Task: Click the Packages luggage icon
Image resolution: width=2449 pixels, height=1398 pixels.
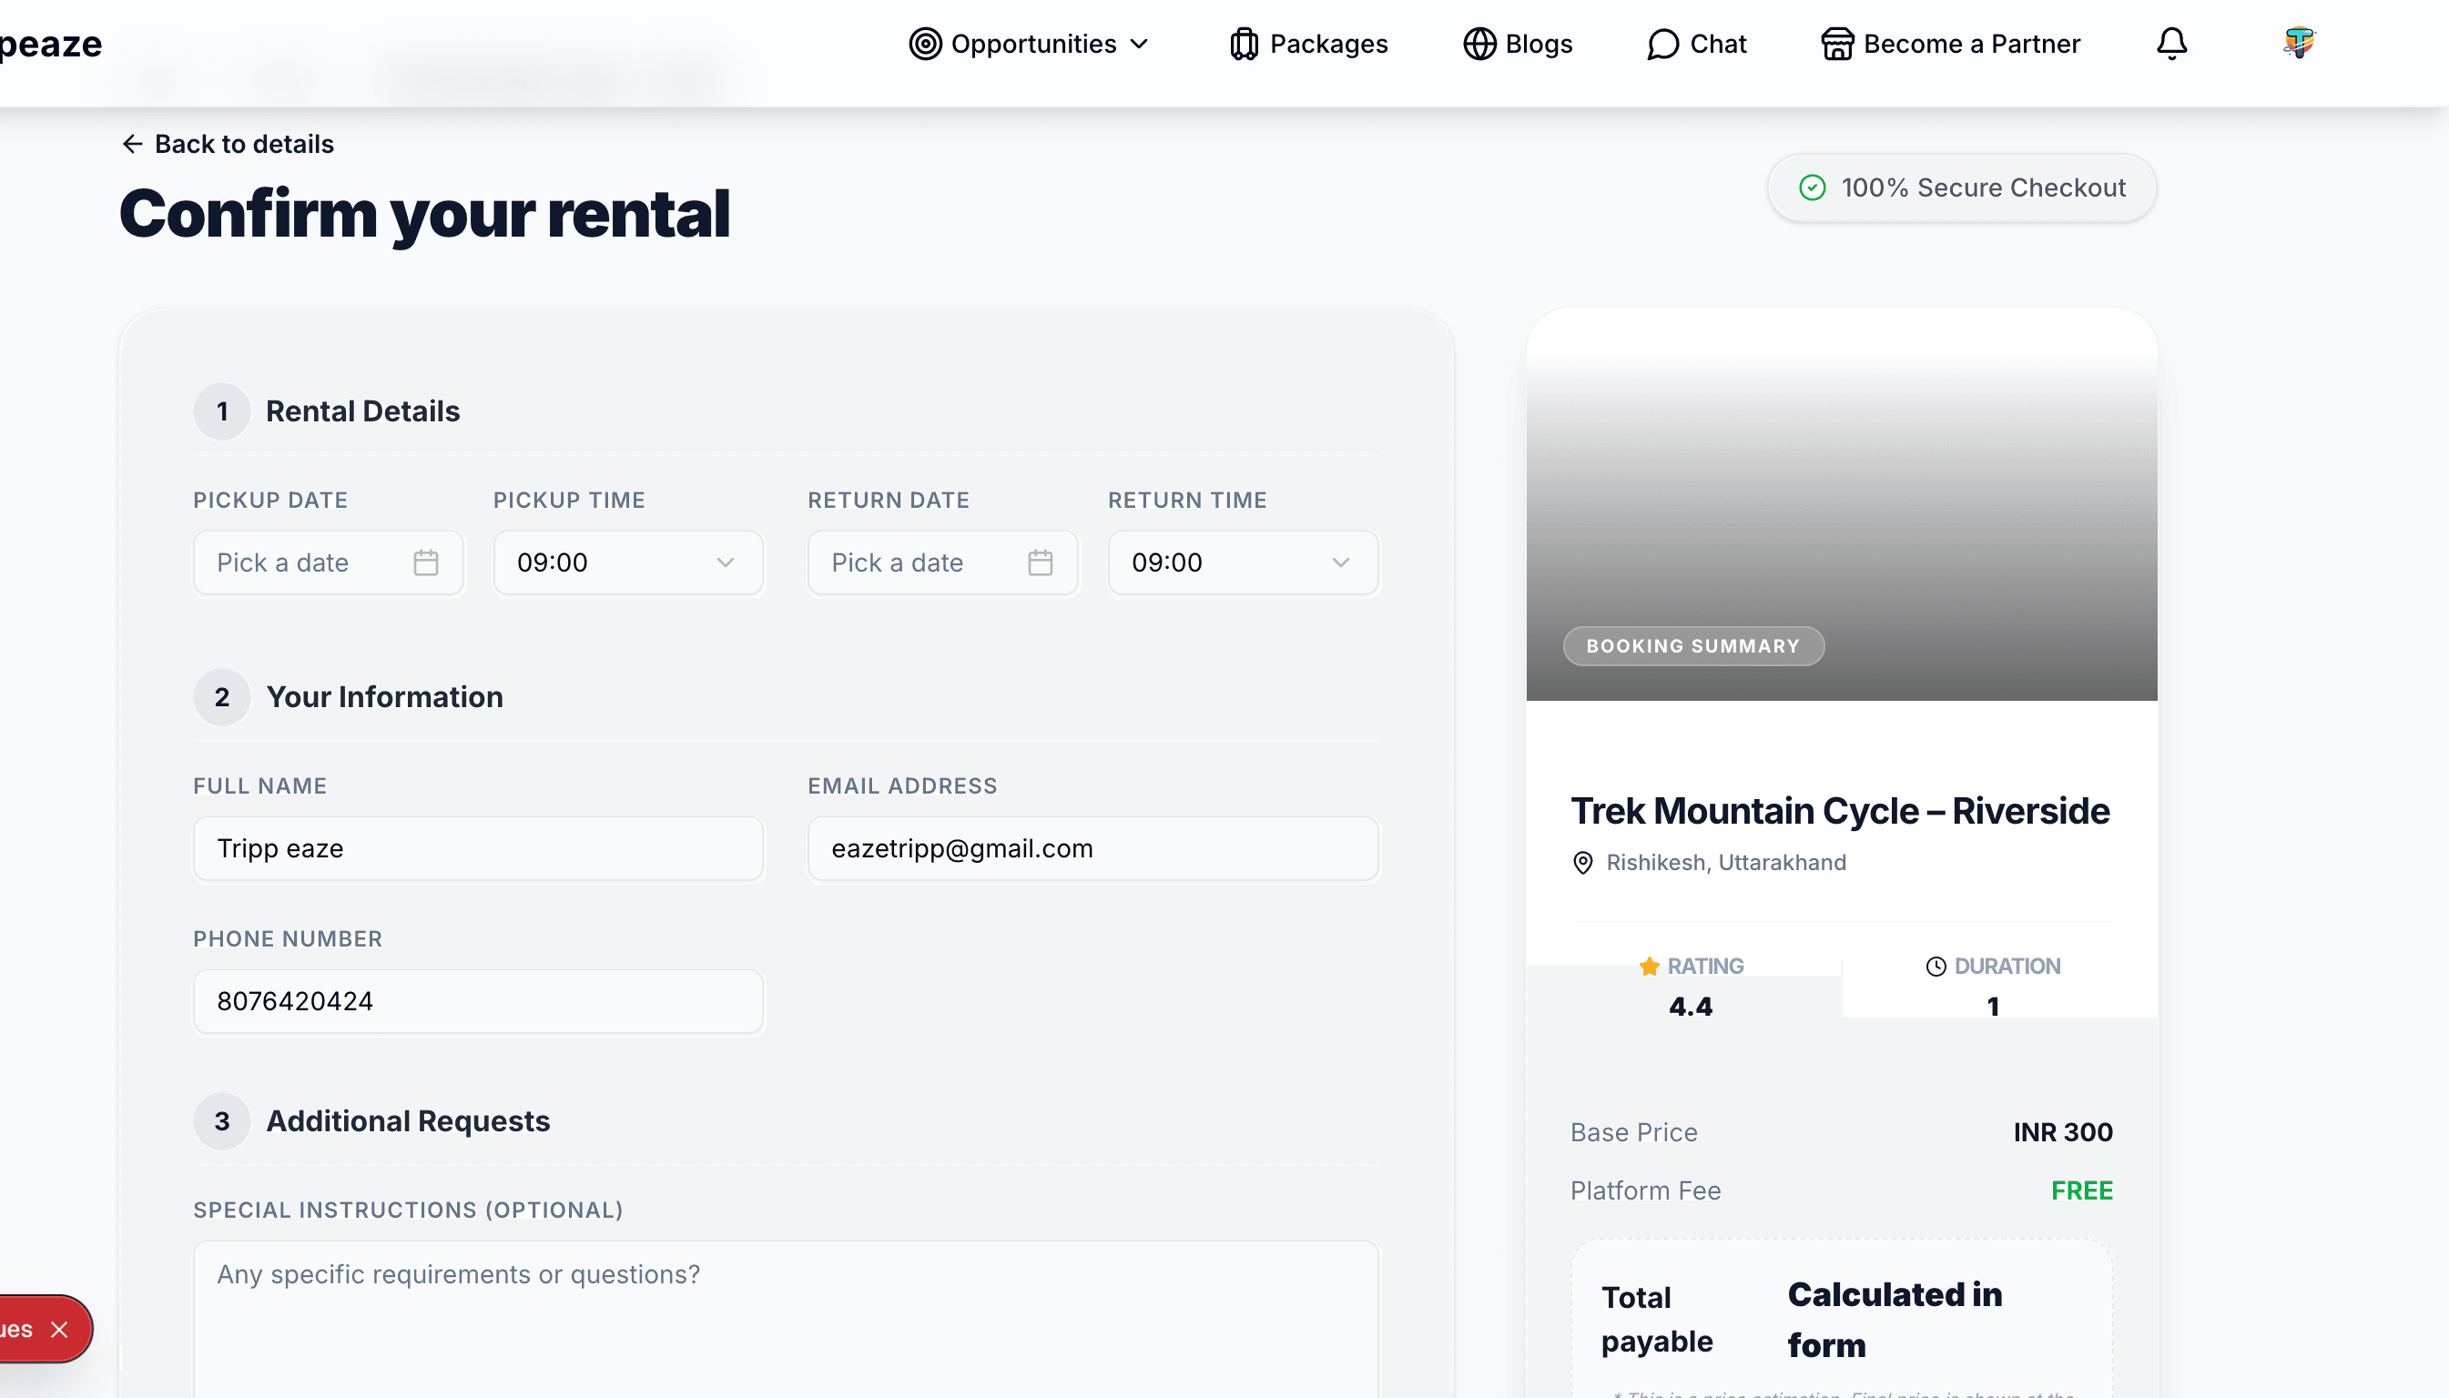Action: [1244, 45]
